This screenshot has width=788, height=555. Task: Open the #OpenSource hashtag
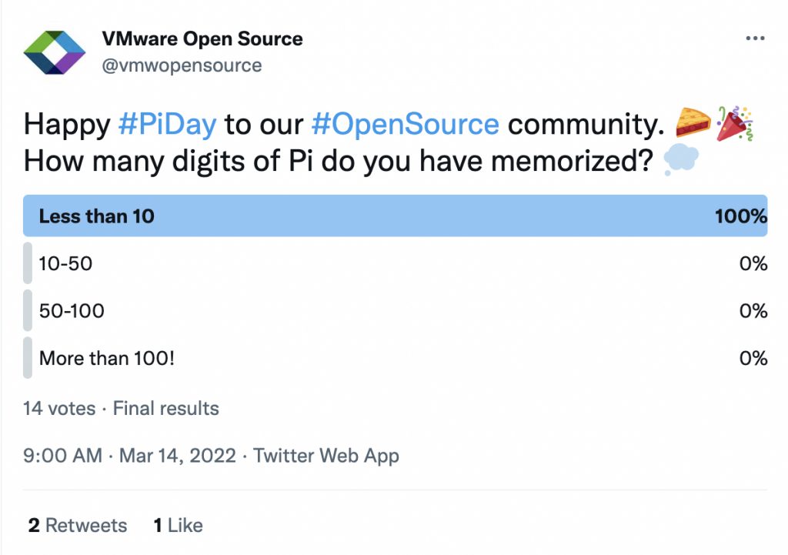click(406, 124)
